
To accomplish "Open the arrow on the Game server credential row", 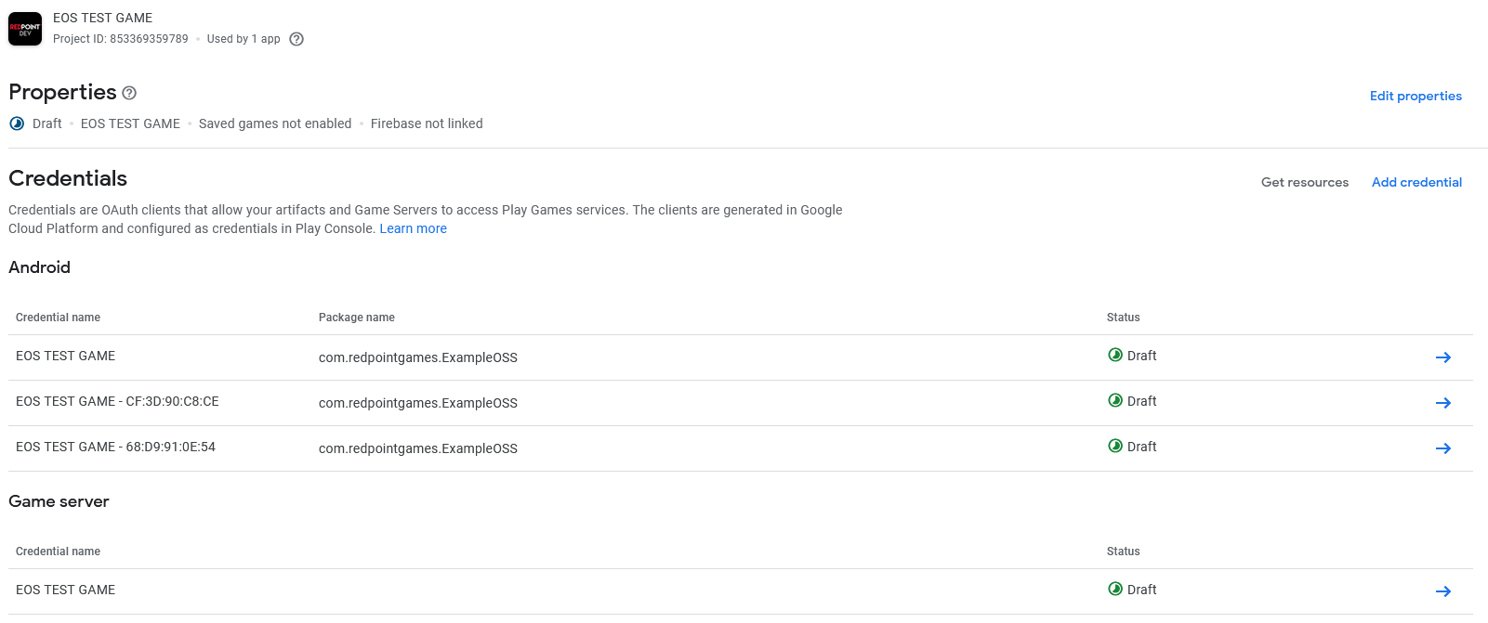I will coord(1443,591).
